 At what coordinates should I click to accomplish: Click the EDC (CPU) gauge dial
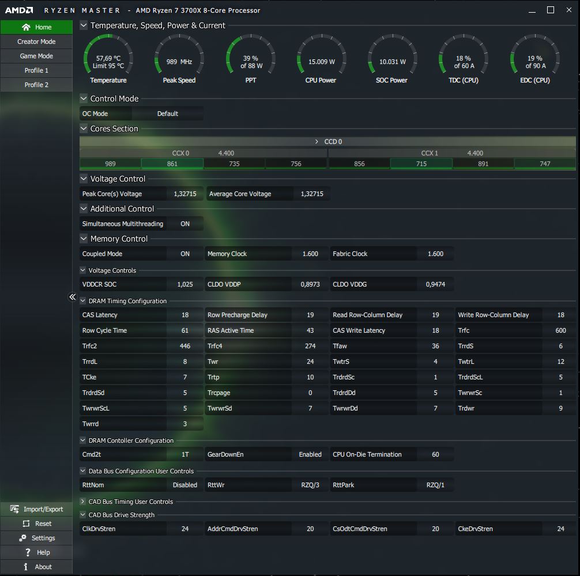click(x=535, y=54)
